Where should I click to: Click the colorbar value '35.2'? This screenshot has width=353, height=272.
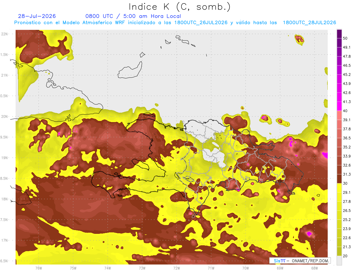point(347,147)
